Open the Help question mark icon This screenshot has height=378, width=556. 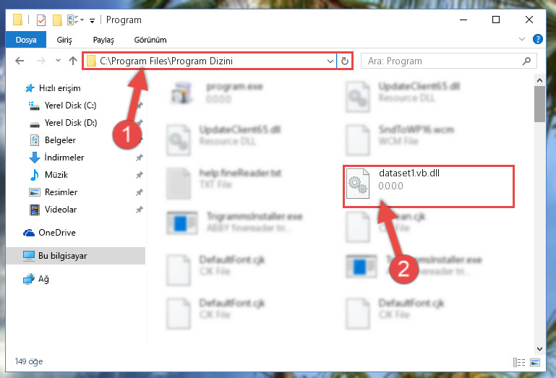(537, 39)
